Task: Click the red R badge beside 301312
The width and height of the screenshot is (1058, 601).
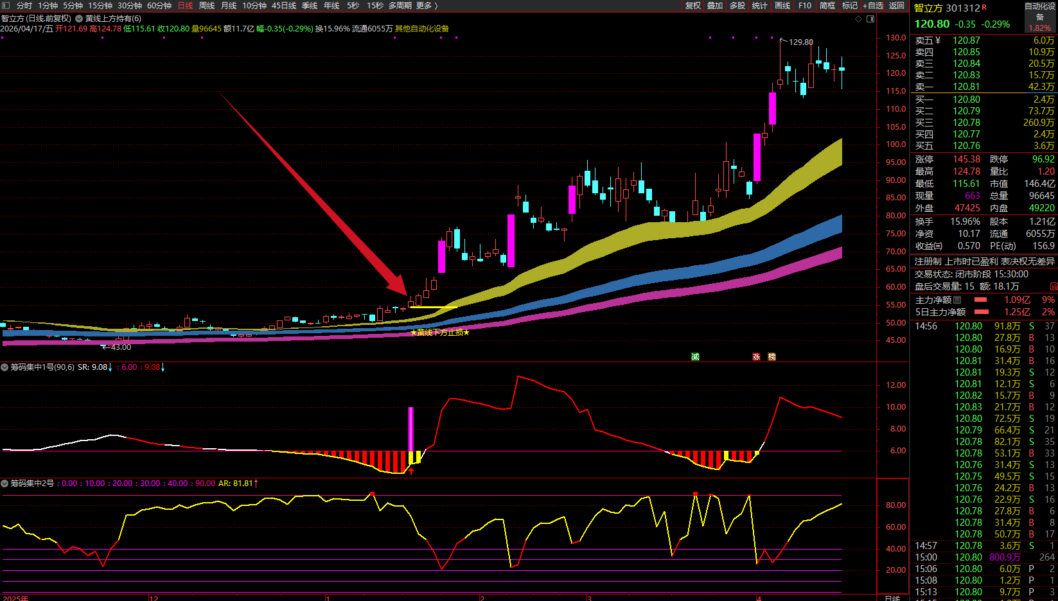Action: click(984, 8)
